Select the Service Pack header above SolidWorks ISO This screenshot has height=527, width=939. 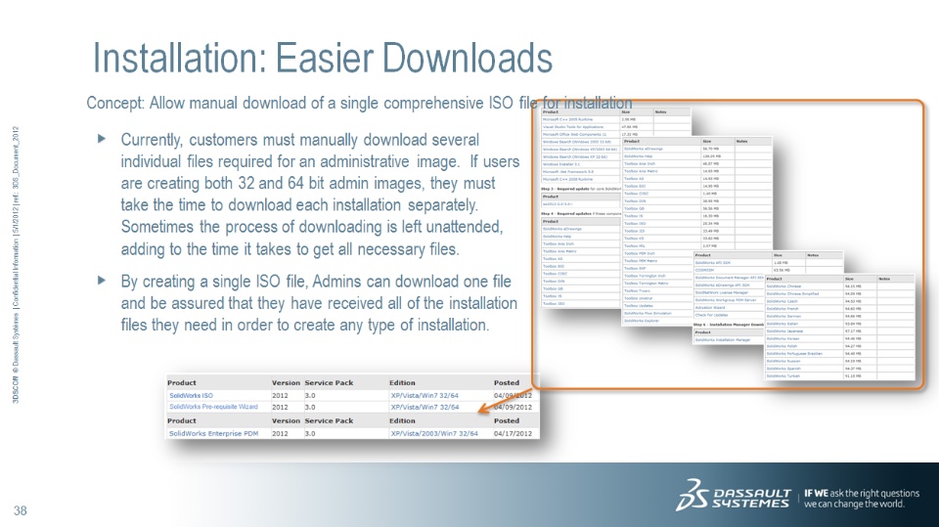coord(329,382)
